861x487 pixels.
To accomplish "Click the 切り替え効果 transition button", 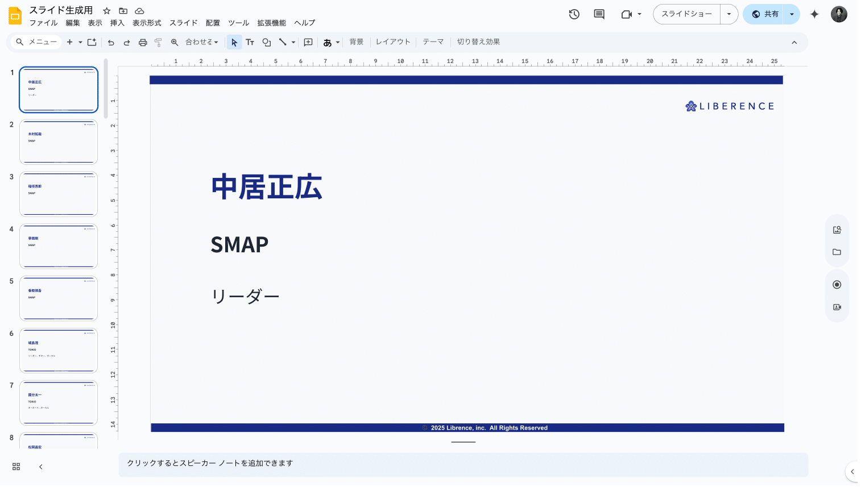I will pyautogui.click(x=478, y=42).
